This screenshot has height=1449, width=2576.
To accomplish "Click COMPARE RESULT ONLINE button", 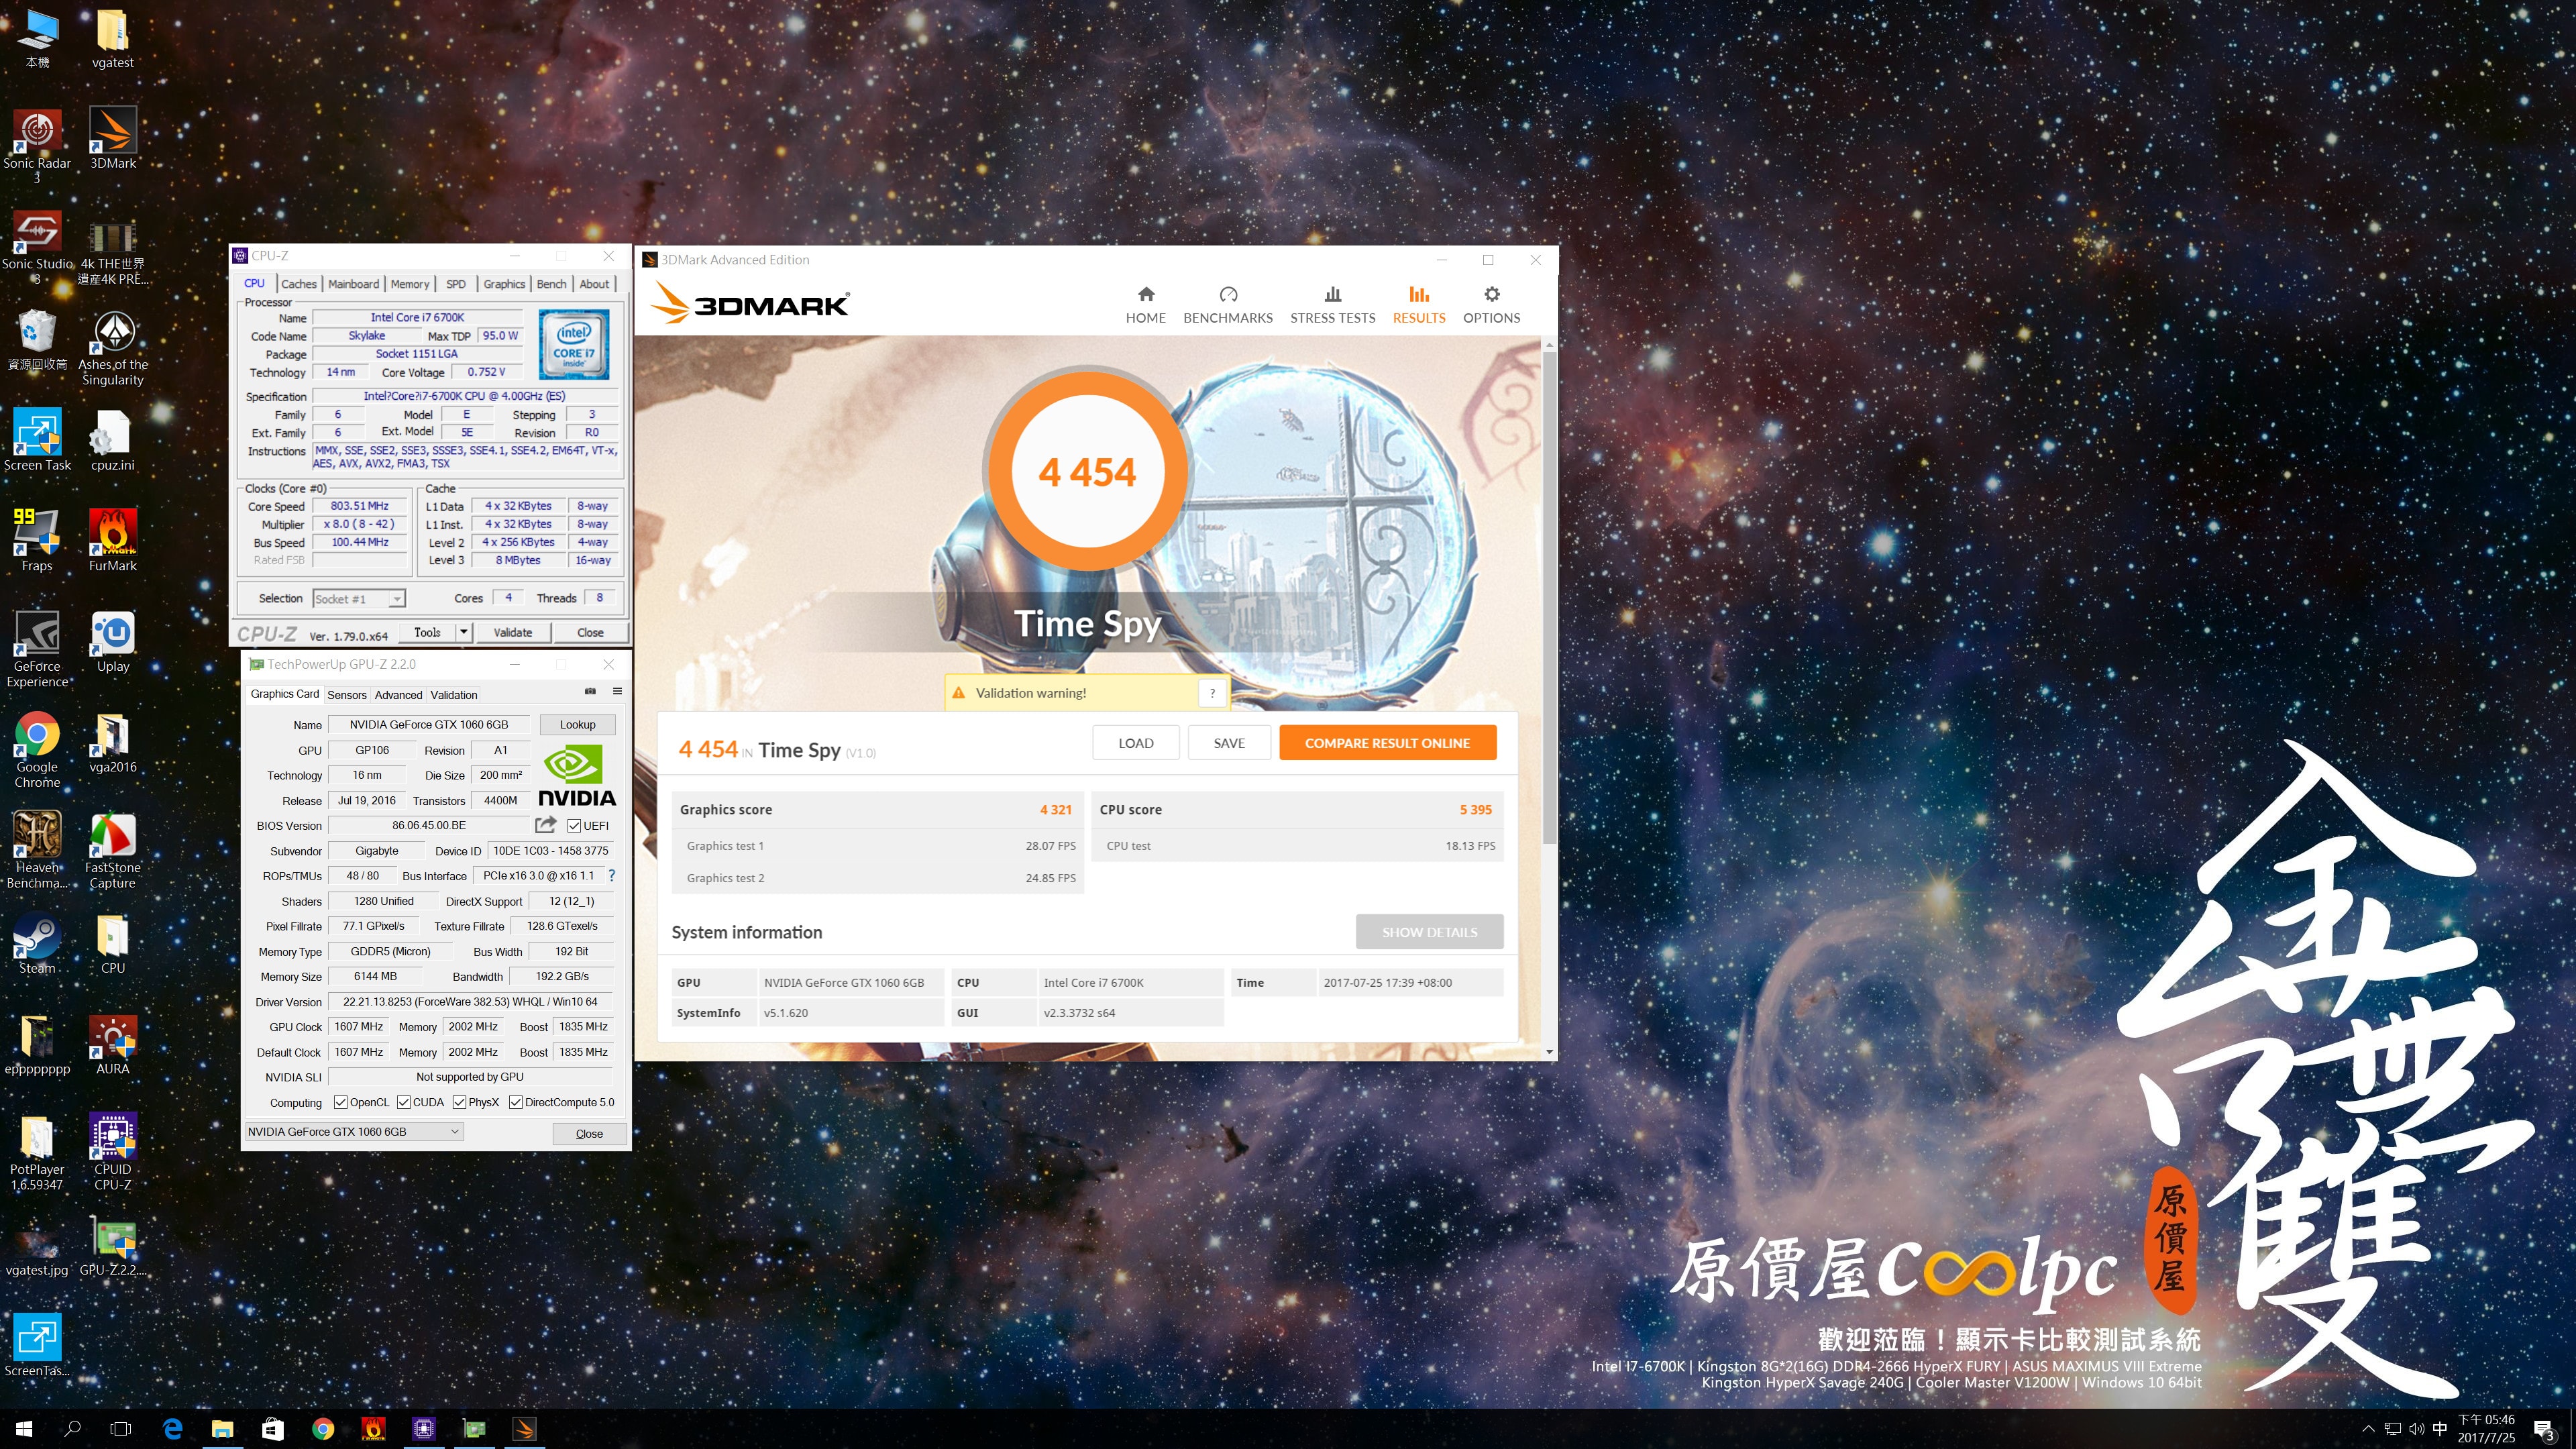I will point(1387,743).
